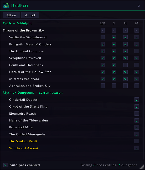Click the All off button
Screen dimensions: 145x170
pos(30,15)
